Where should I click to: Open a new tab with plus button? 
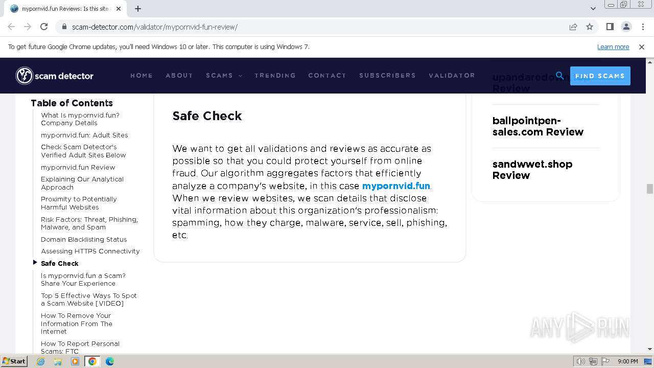(x=138, y=9)
